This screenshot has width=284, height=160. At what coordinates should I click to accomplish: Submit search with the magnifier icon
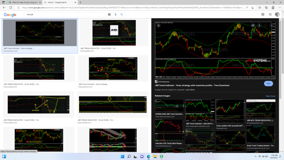coord(122,15)
